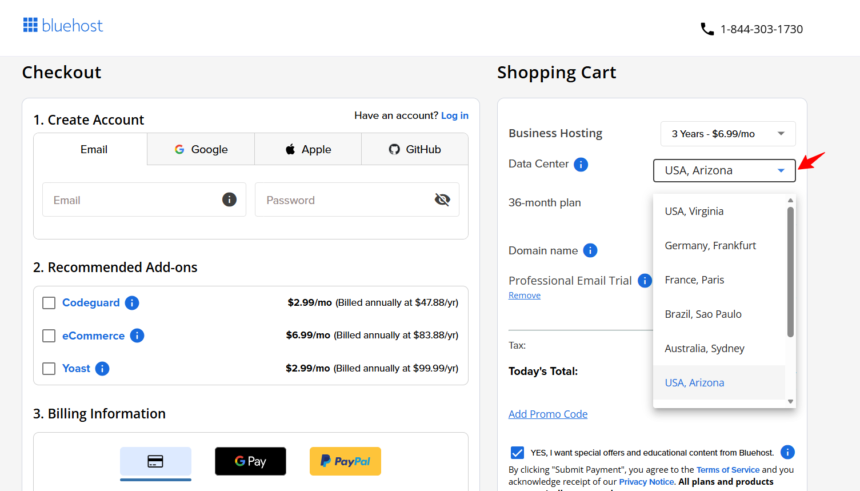Collapse the USA, Arizona data center dropdown
This screenshot has width=860, height=491.
pos(725,170)
